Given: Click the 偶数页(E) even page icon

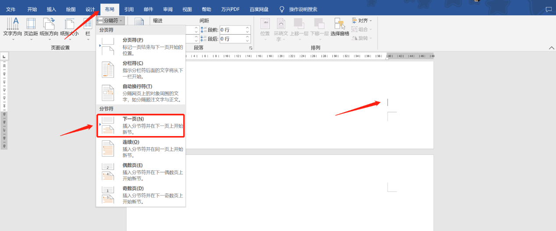Looking at the screenshot, I should pyautogui.click(x=108, y=171).
